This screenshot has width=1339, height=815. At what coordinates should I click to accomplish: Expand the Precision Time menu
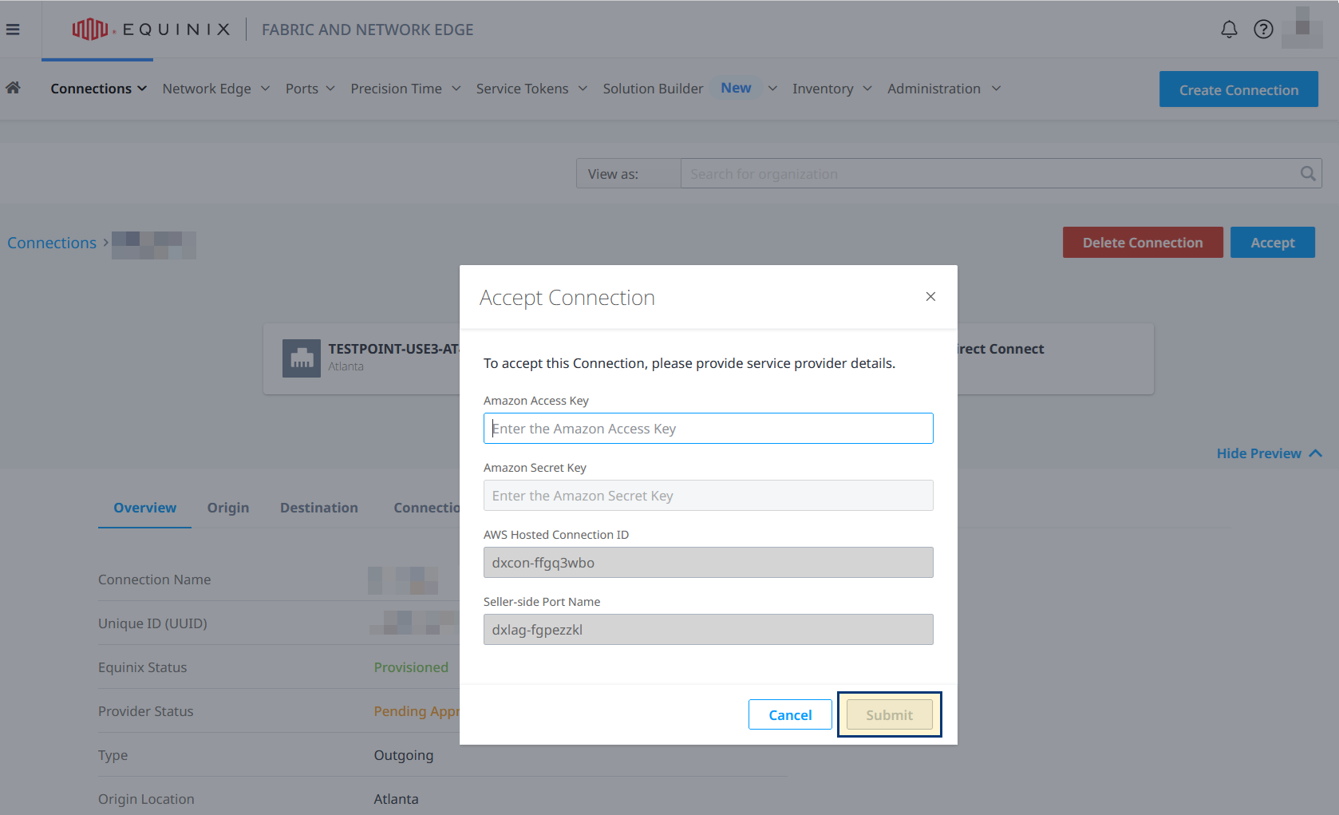point(405,89)
